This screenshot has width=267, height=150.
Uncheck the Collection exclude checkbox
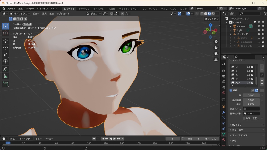click(255, 22)
